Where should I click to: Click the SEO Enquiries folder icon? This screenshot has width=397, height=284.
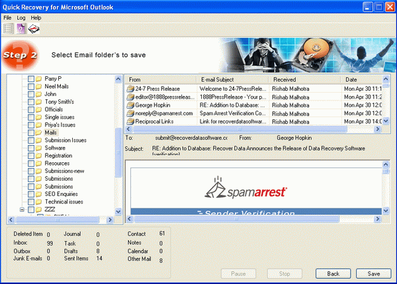coord(38,193)
